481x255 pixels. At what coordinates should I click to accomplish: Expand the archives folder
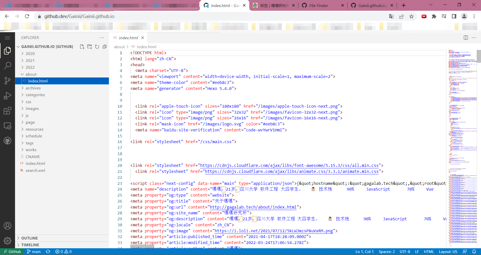[x=62, y=88]
